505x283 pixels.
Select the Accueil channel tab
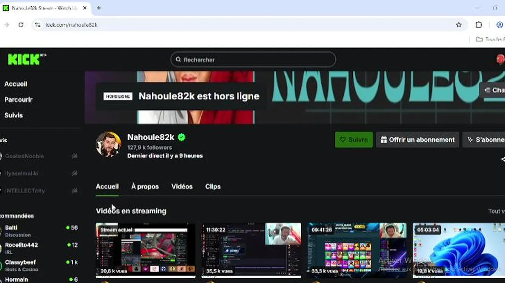pos(107,187)
